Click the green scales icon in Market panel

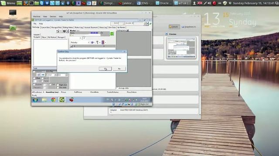click(x=112, y=34)
